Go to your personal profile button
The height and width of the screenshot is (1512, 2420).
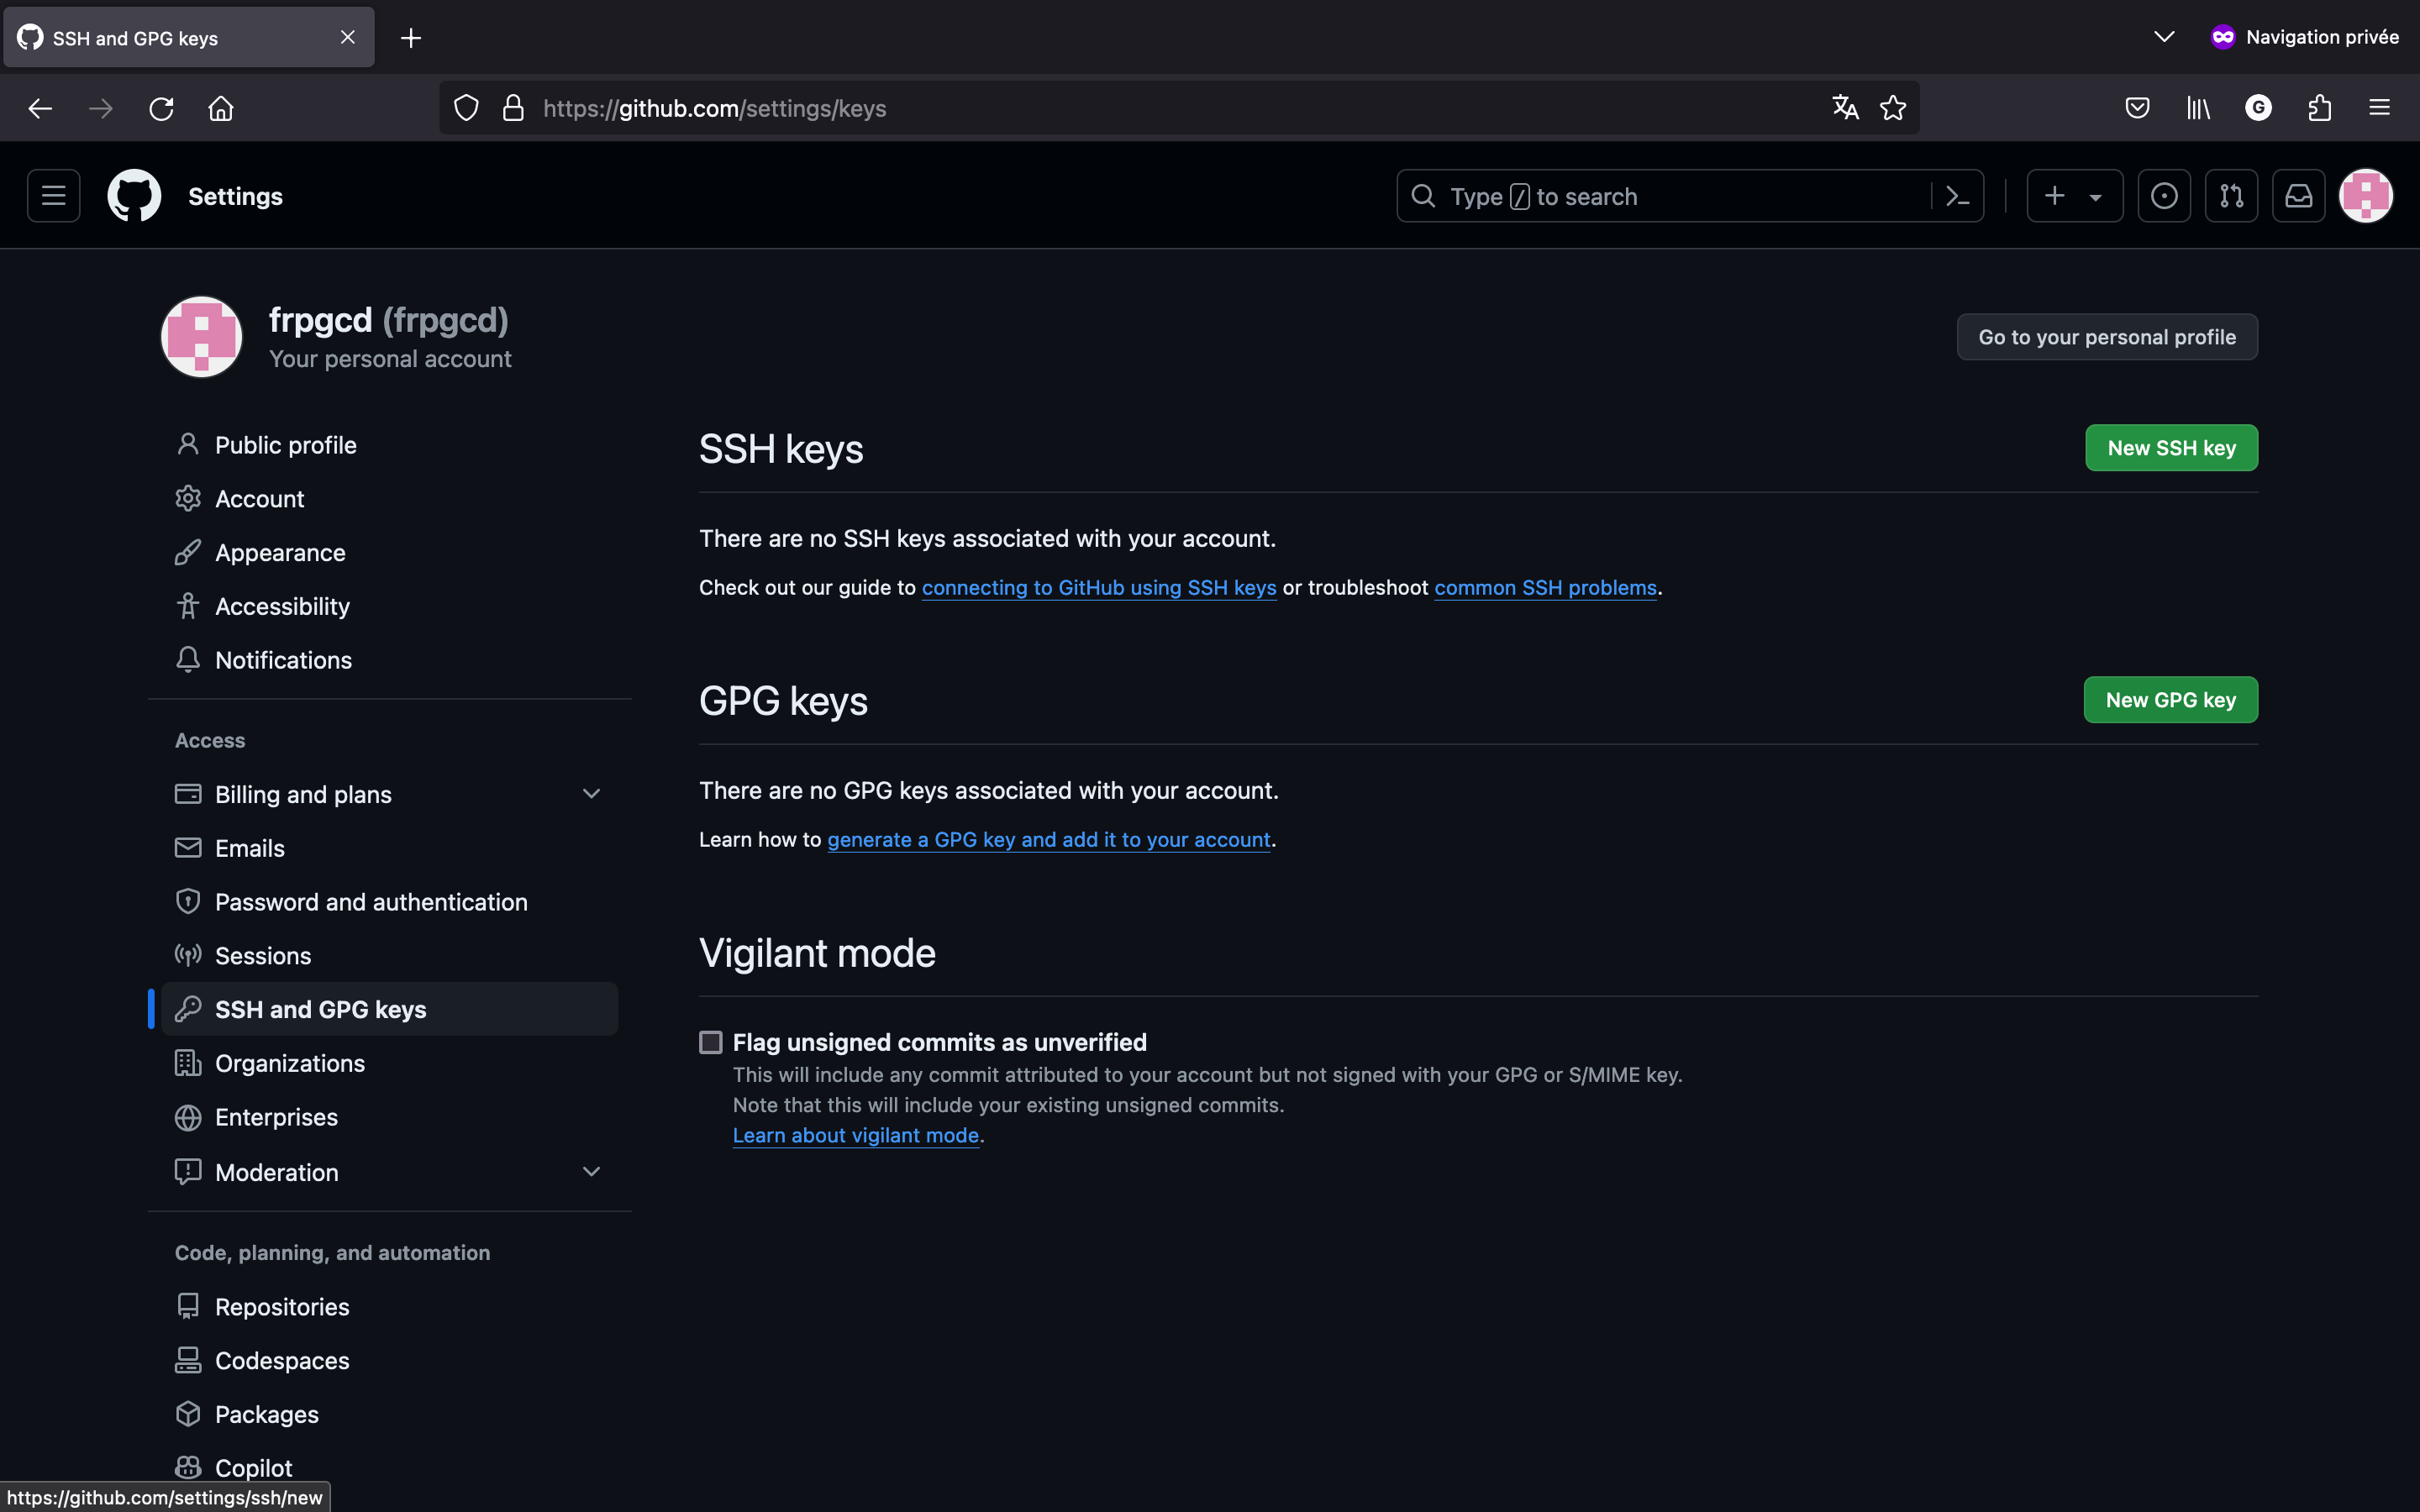[x=2107, y=337]
